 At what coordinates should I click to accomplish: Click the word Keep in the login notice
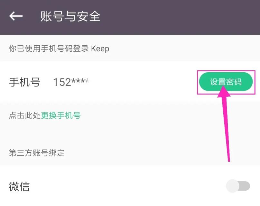click(x=100, y=49)
